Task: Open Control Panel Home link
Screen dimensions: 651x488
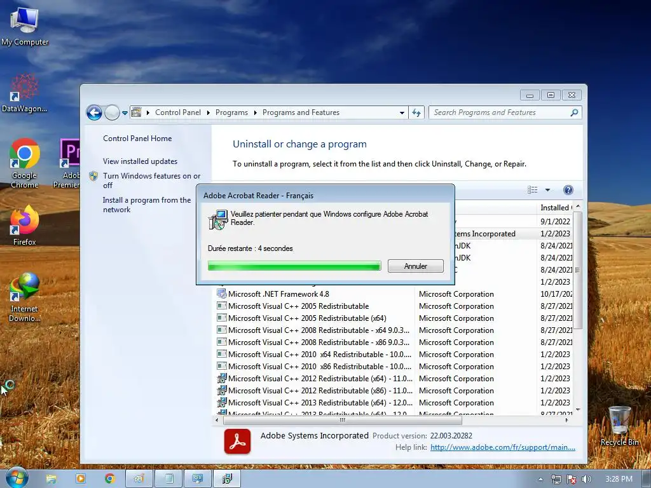Action: pyautogui.click(x=137, y=139)
